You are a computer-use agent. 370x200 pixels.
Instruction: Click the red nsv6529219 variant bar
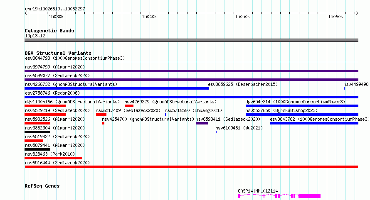(45, 115)
